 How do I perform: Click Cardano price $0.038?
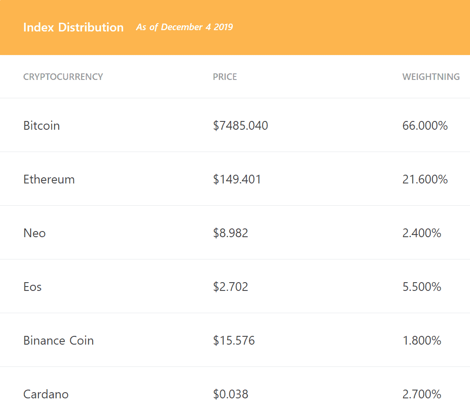tap(231, 394)
